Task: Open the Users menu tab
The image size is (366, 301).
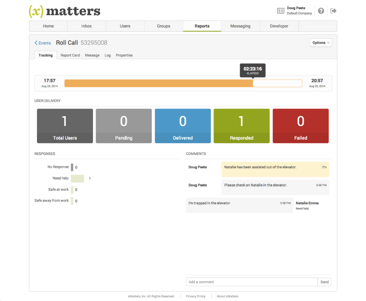Action: click(125, 26)
